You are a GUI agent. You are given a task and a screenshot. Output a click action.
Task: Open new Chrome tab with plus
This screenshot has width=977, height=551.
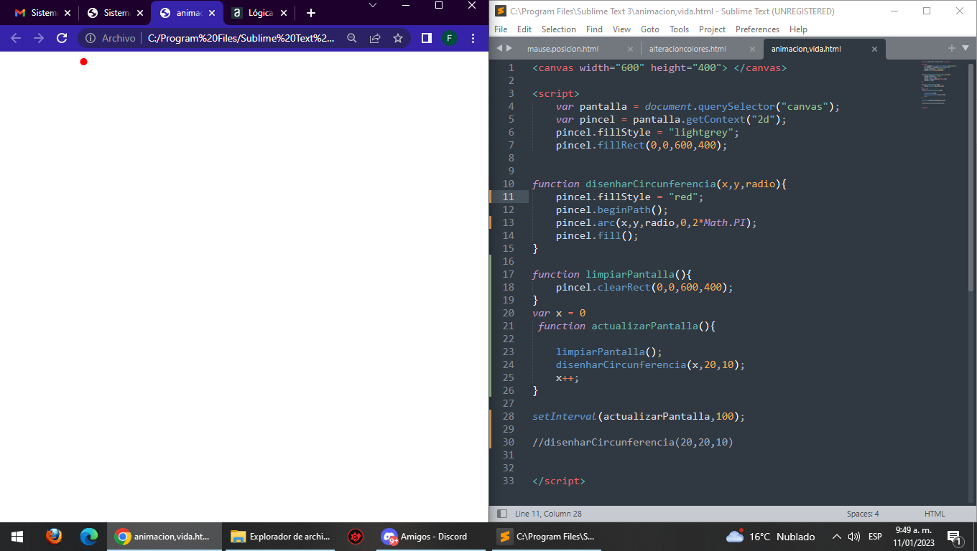point(310,13)
